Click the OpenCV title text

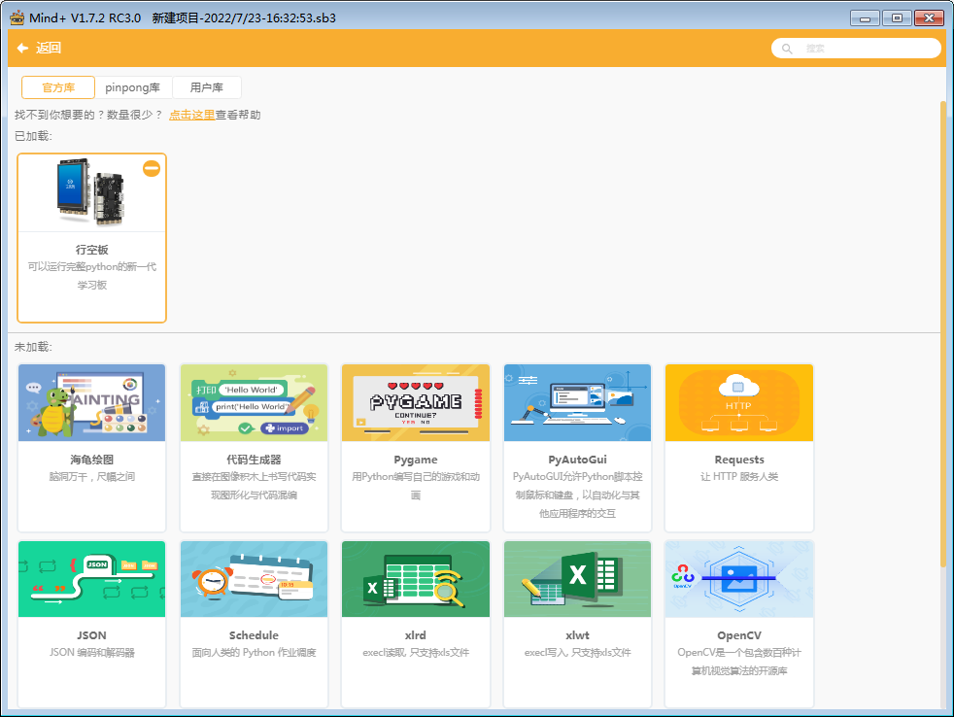(739, 635)
